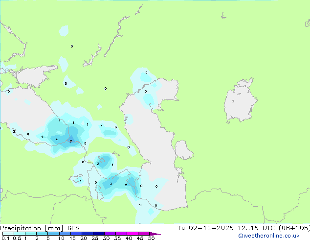Click the precipitation value '7' on the map

click(71, 141)
